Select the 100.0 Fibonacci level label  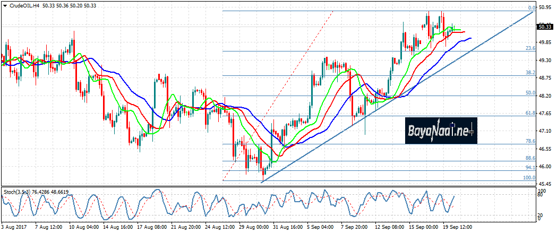[x=529, y=178]
